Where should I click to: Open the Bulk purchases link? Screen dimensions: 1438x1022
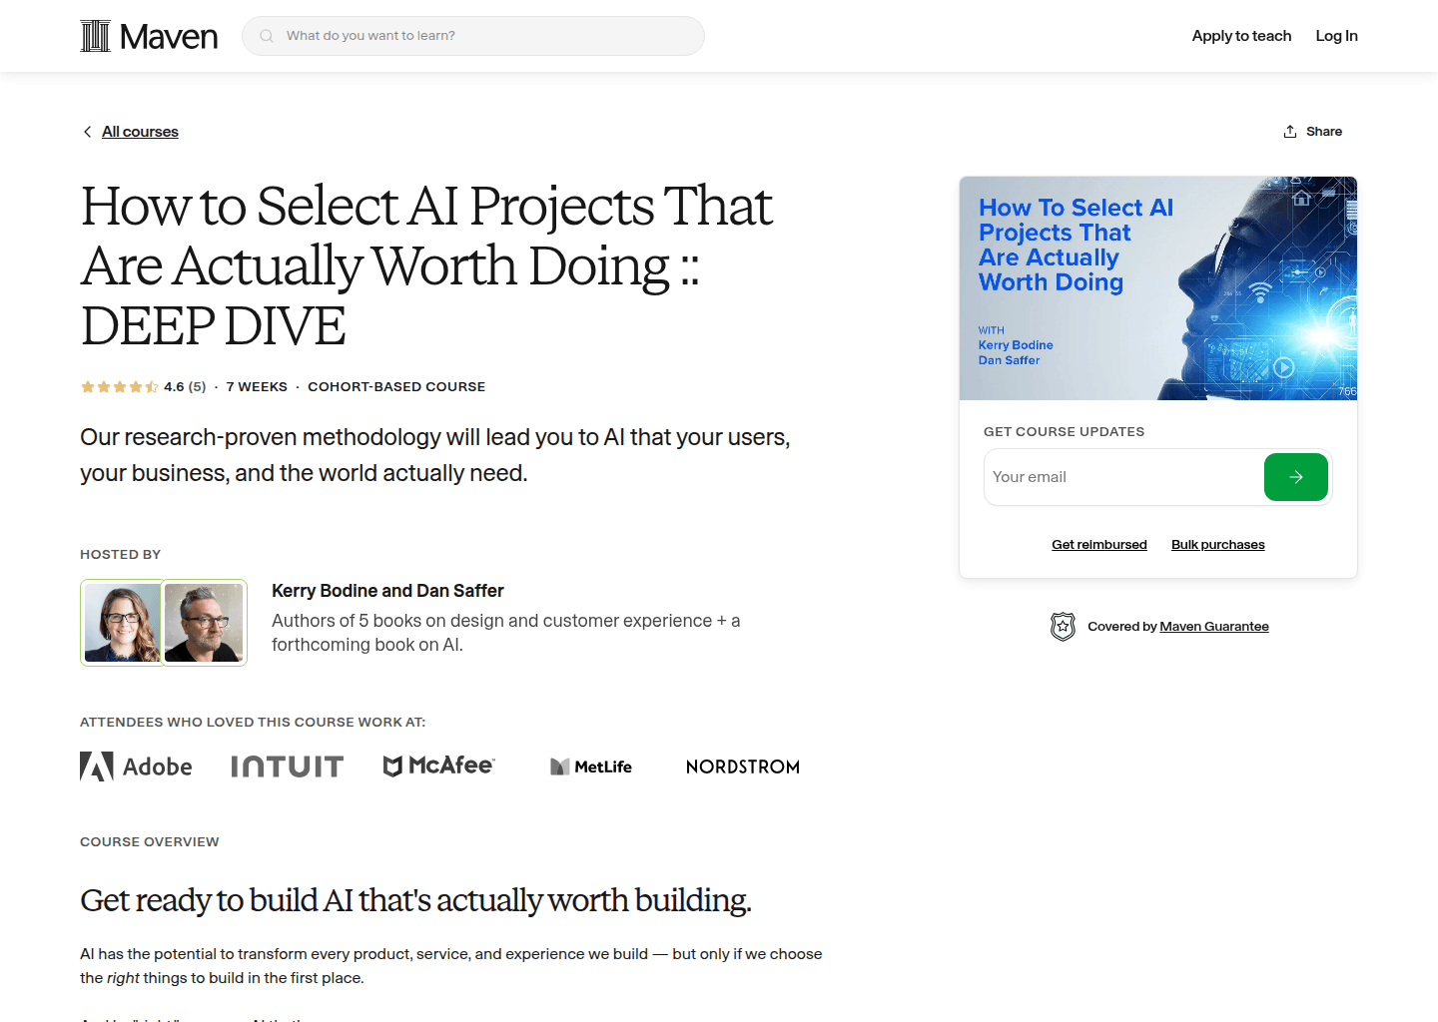[1217, 544]
